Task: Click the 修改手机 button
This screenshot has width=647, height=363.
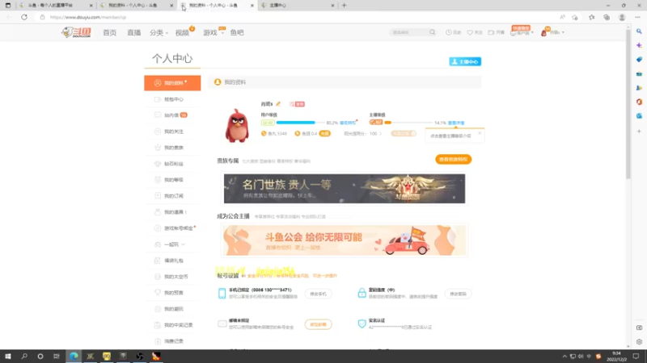Action: (x=318, y=294)
